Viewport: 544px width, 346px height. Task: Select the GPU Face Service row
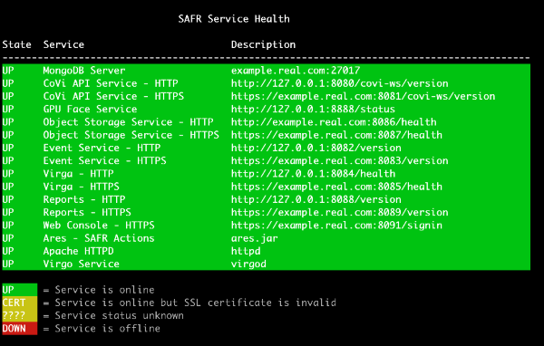click(266, 110)
